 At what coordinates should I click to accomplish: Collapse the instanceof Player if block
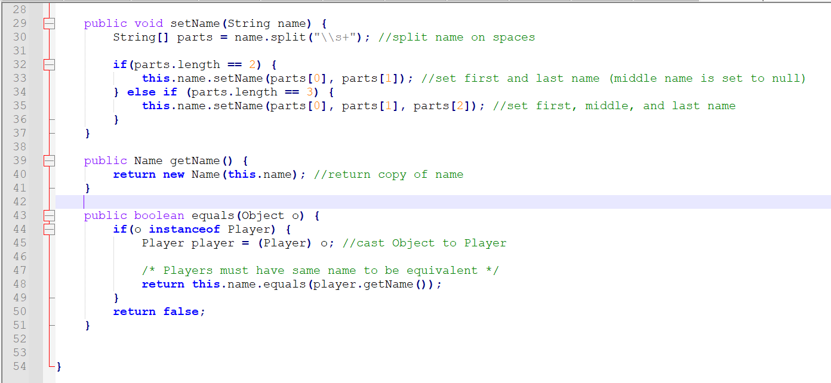pyautogui.click(x=49, y=229)
